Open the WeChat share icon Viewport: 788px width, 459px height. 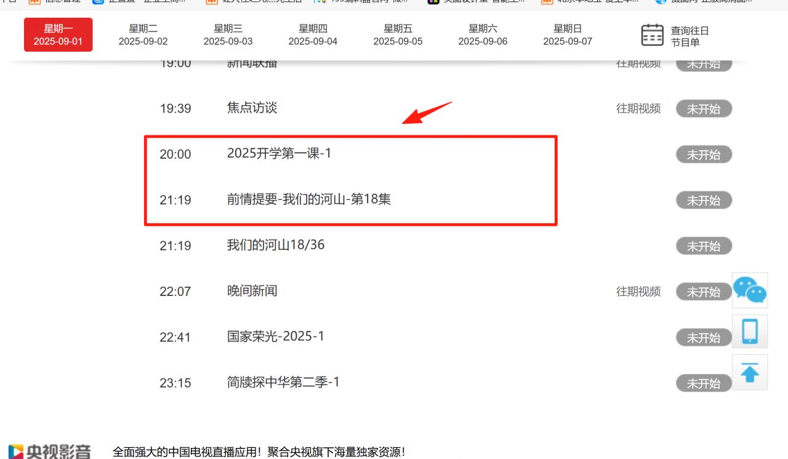point(749,290)
